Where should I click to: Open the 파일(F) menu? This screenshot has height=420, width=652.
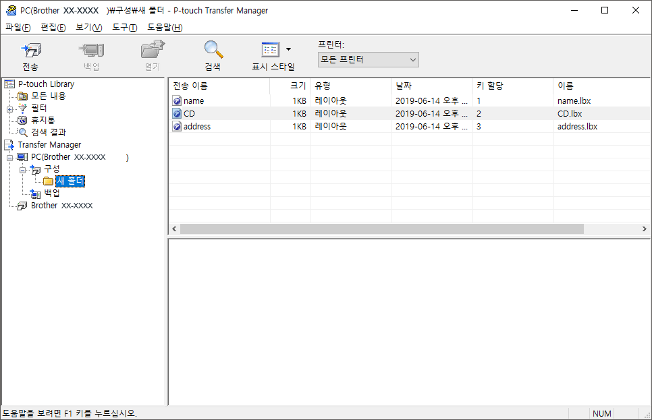(18, 28)
